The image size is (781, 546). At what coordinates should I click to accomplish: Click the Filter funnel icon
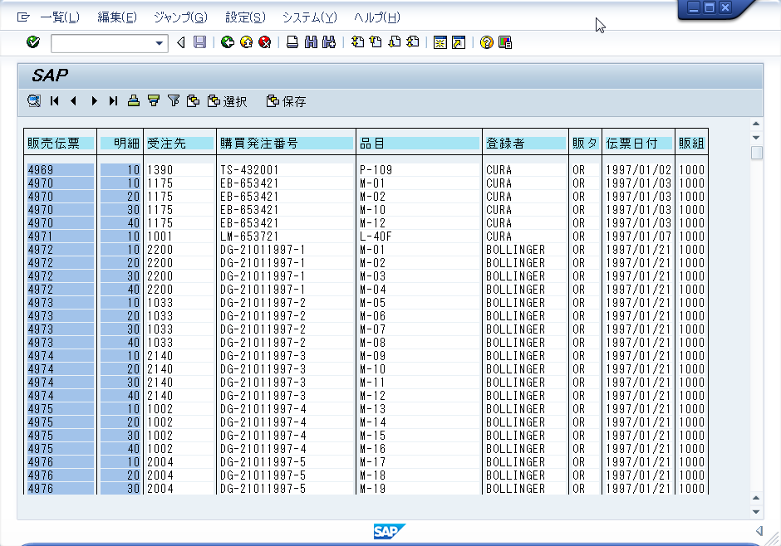(174, 101)
